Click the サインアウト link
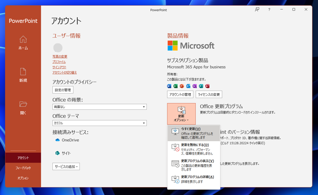 point(59,67)
